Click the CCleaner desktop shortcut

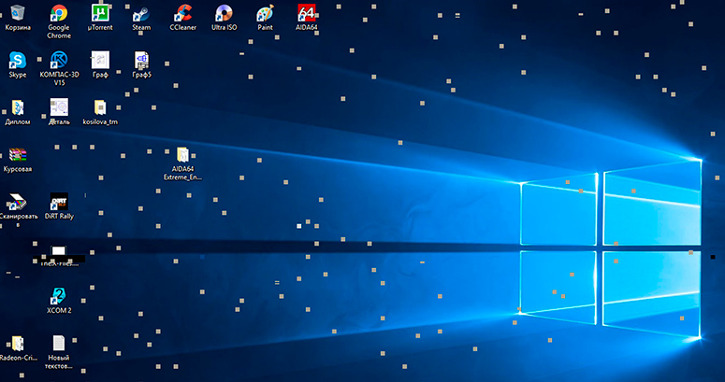point(182,13)
